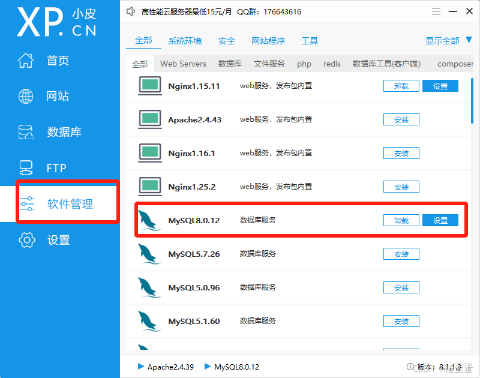480x378 pixels.
Task: Click web服务 description of Apache2.4.43
Action: pyautogui.click(x=276, y=119)
